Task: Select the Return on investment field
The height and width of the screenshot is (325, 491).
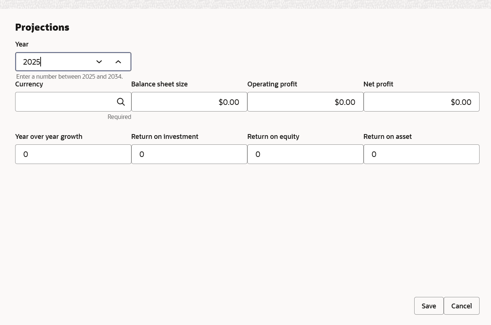Action: pyautogui.click(x=189, y=154)
